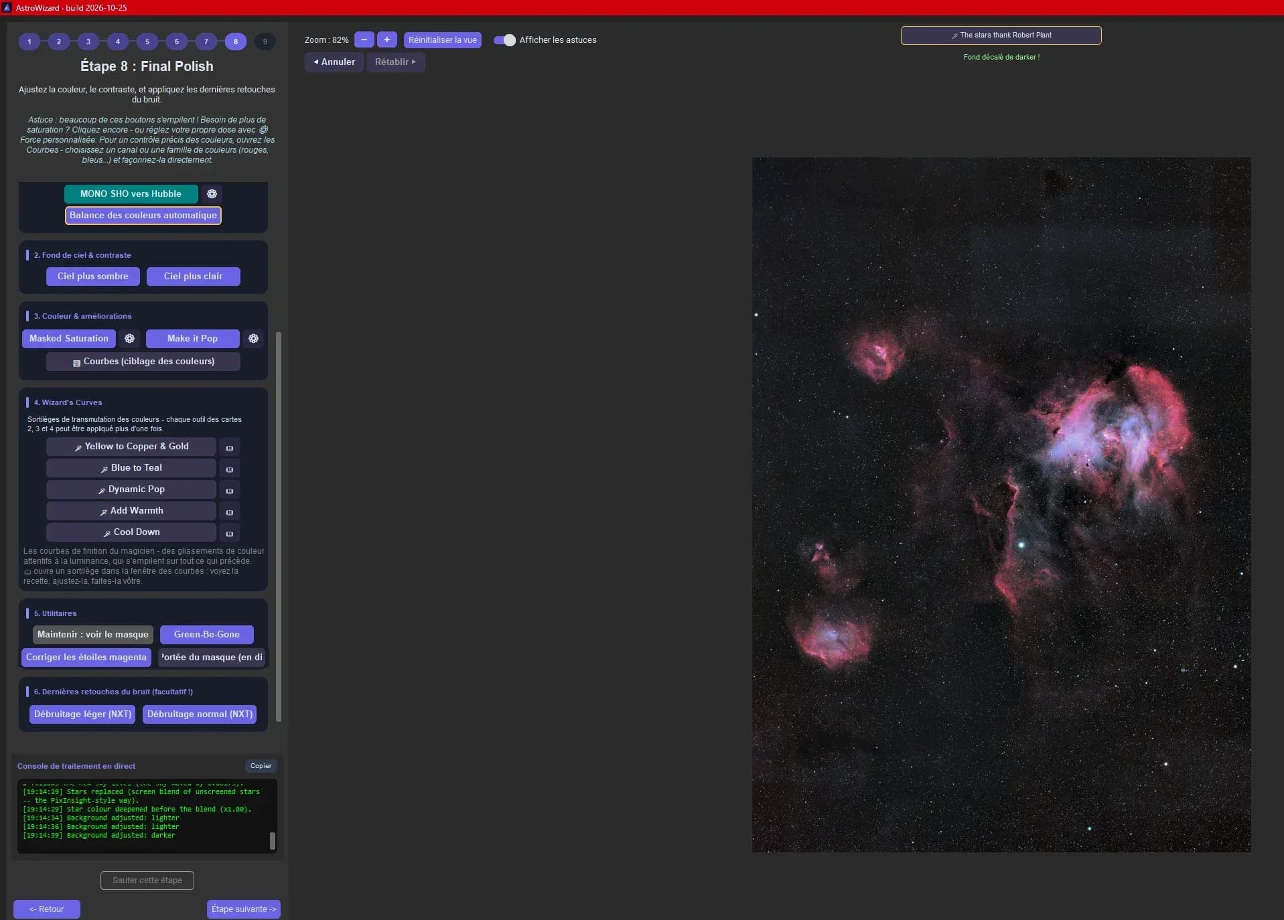The height and width of the screenshot is (920, 1284).
Task: Go to step 1 in wizard
Action: tap(29, 42)
